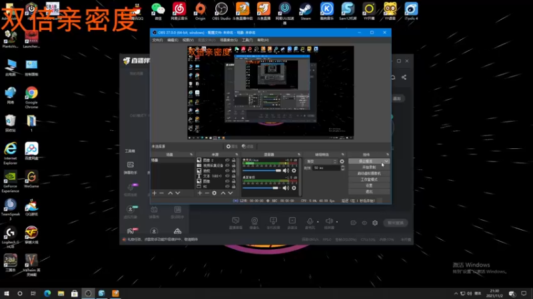Move the selected source down
533x299 pixels.
(x=231, y=193)
